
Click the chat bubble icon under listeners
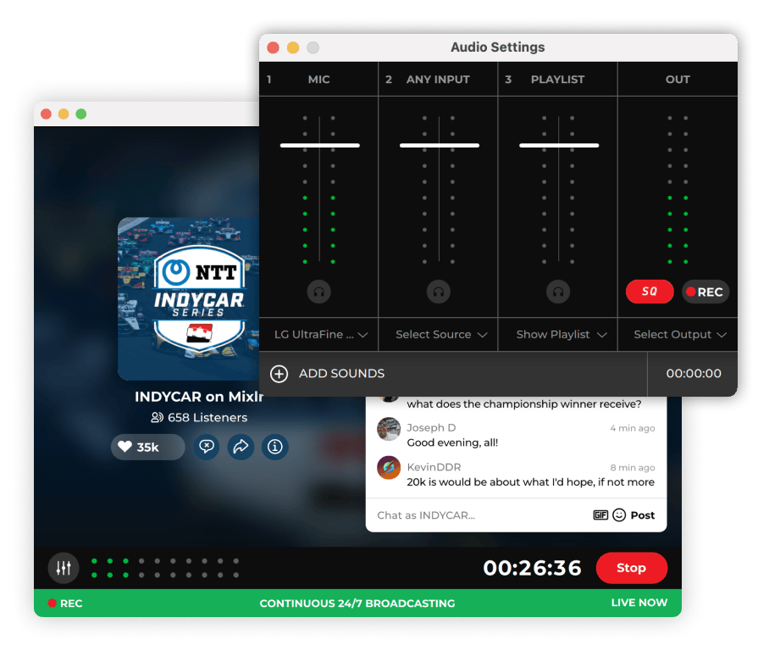207,447
